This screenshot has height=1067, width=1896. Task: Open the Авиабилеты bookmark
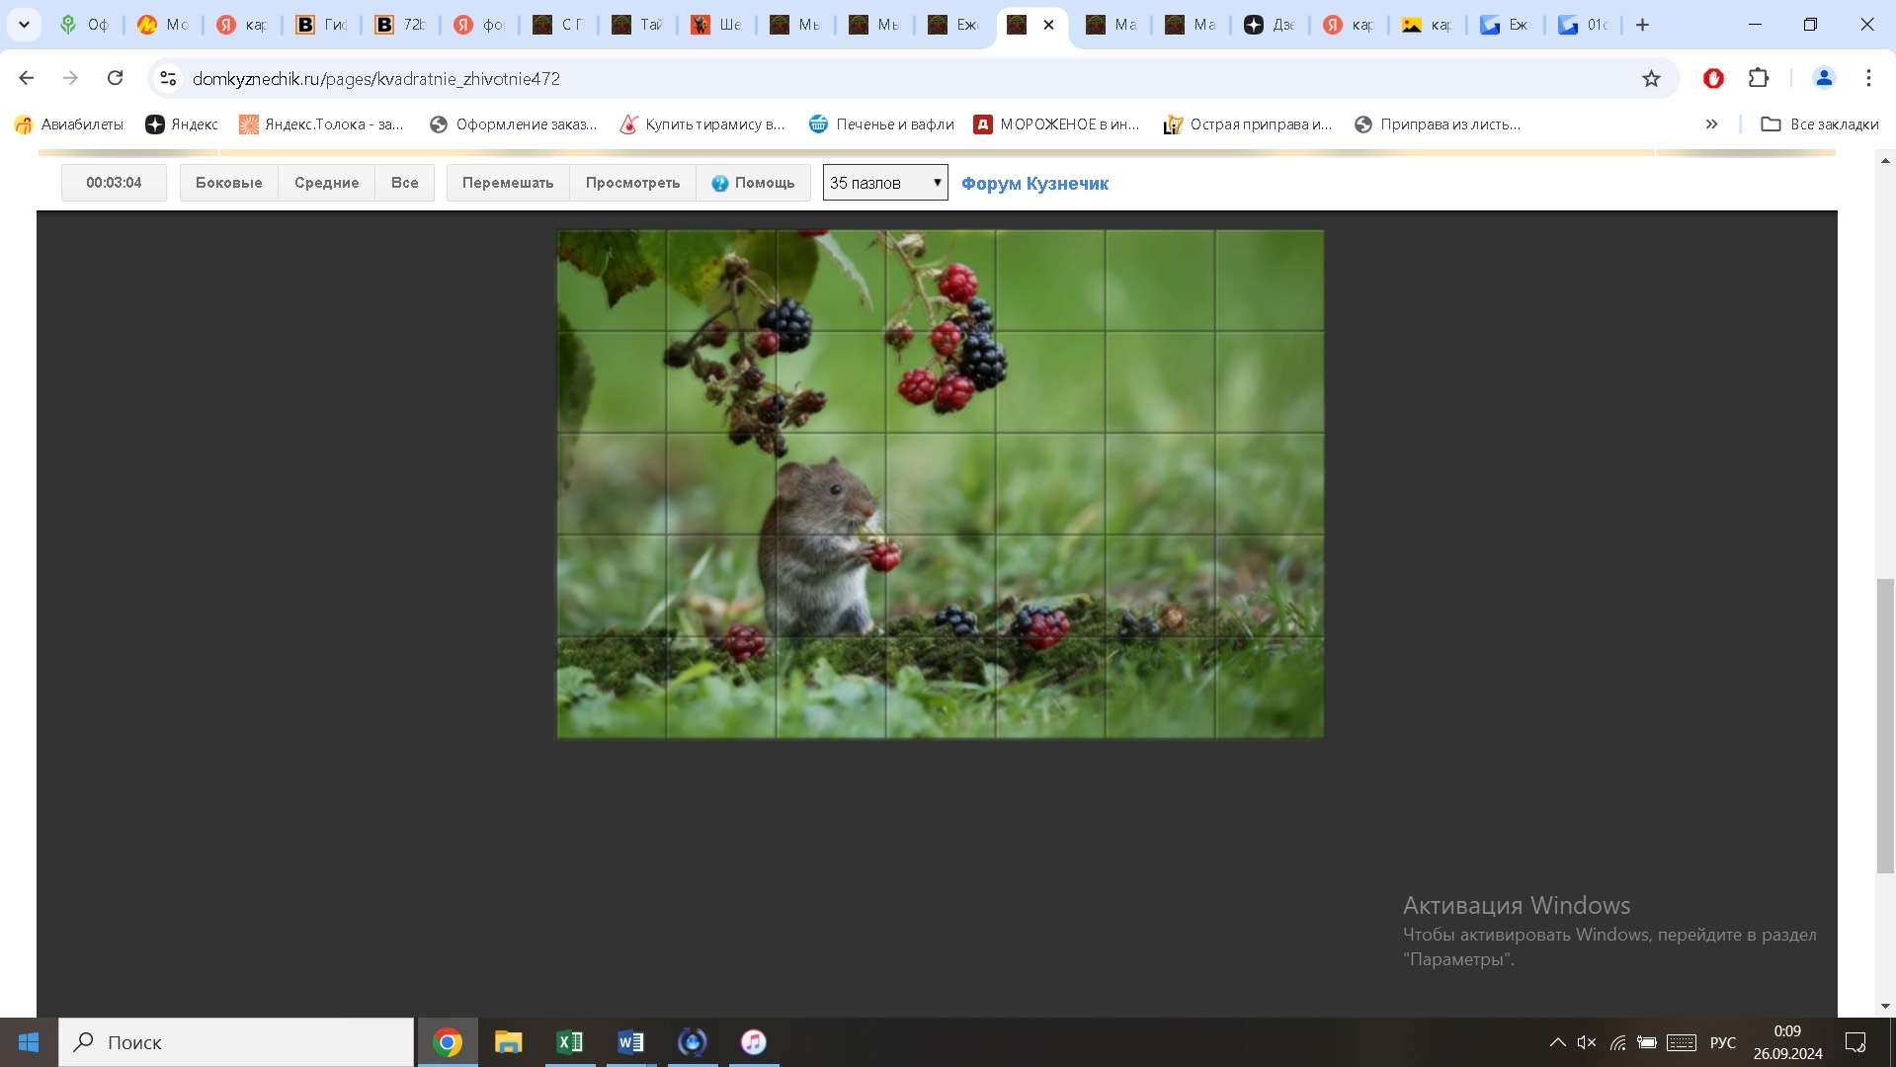(x=69, y=123)
